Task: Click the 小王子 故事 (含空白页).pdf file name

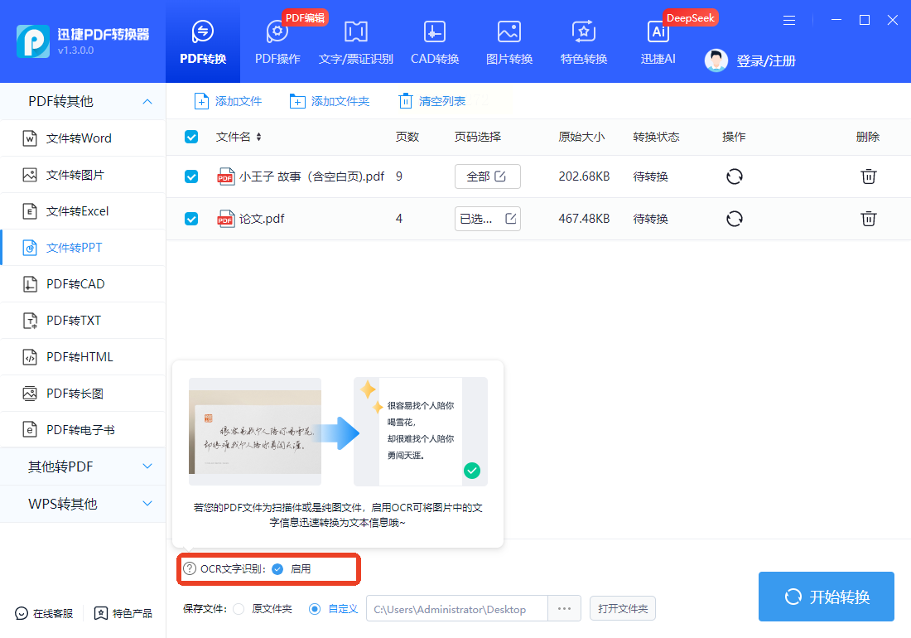Action: [311, 176]
